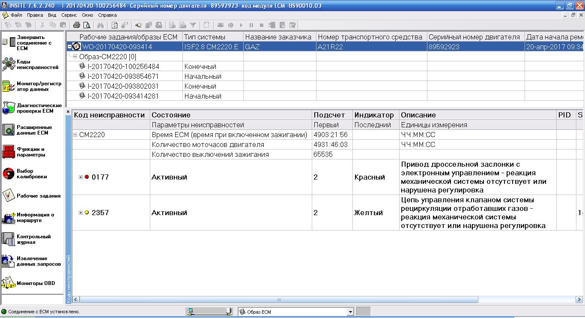This screenshot has width=585, height=318.
Task: Click the Copy toolbar icon
Action: tap(53, 25)
